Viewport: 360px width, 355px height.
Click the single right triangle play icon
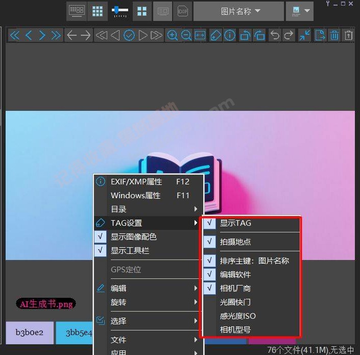(143, 35)
